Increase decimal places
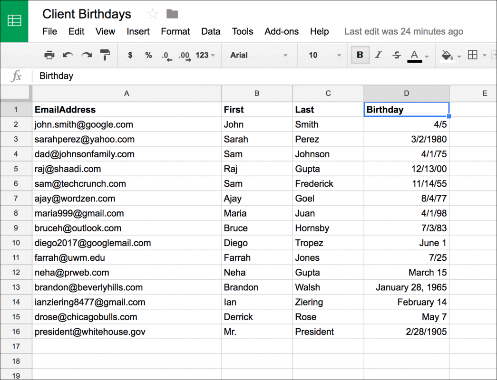497x380 pixels. coord(185,55)
